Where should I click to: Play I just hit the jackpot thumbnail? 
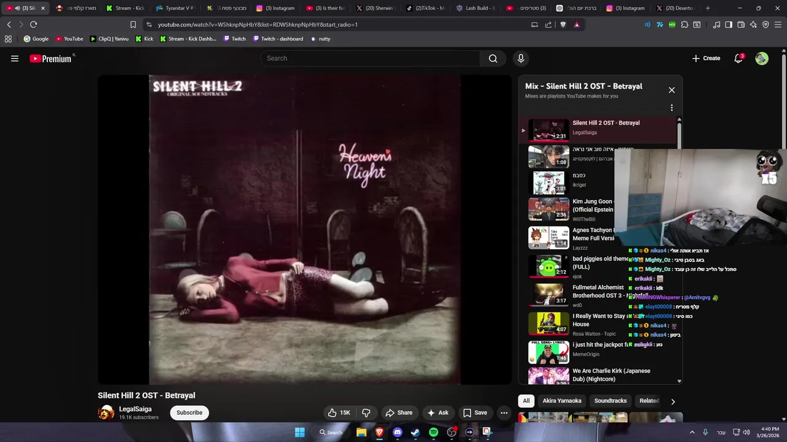pos(548,352)
